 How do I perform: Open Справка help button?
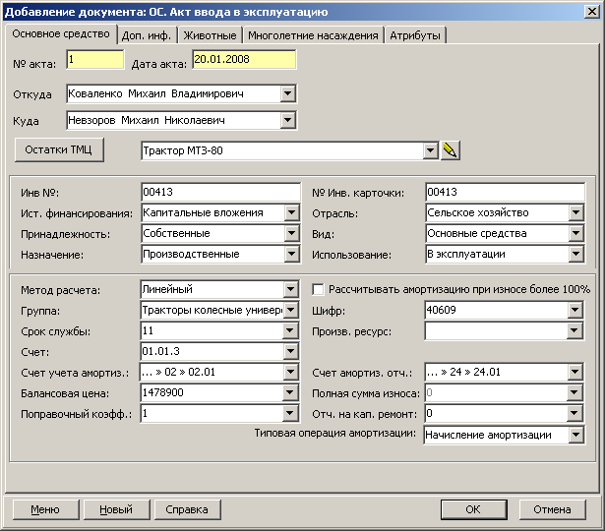coord(187,509)
